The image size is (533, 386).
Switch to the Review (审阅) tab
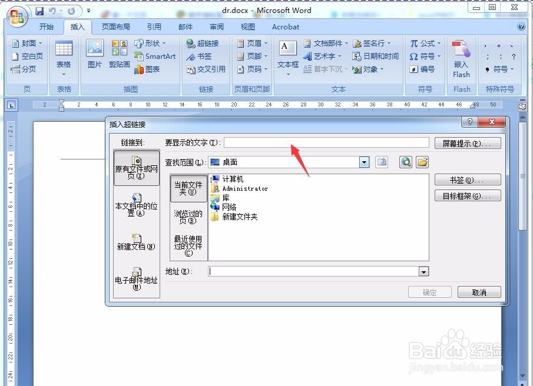point(217,27)
